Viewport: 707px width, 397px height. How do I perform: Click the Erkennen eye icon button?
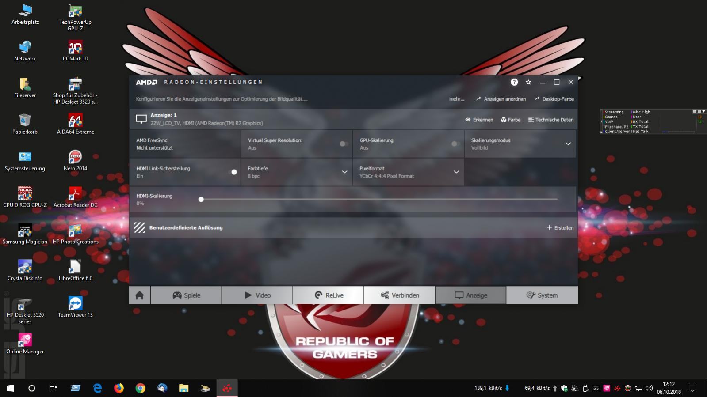pyautogui.click(x=479, y=120)
